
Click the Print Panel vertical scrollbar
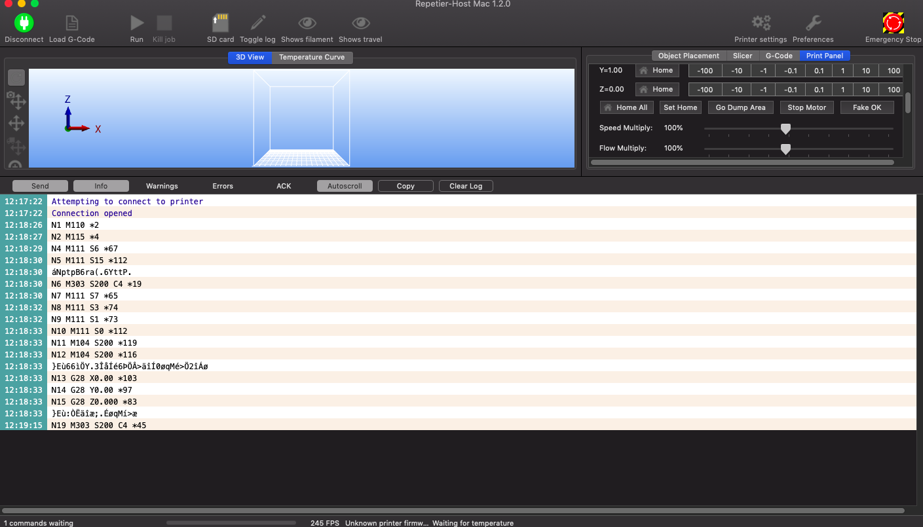pos(908,103)
